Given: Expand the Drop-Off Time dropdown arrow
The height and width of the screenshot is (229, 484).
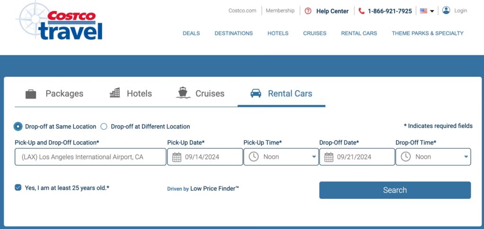Looking at the screenshot, I should (x=466, y=157).
